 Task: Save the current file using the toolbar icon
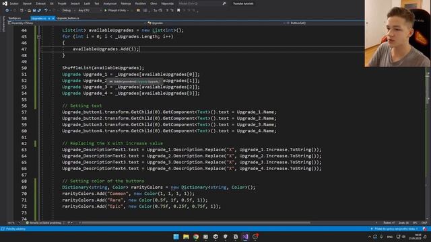[x=34, y=11]
